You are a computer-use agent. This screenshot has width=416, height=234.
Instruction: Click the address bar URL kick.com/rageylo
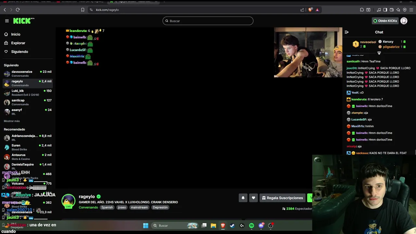(x=107, y=10)
